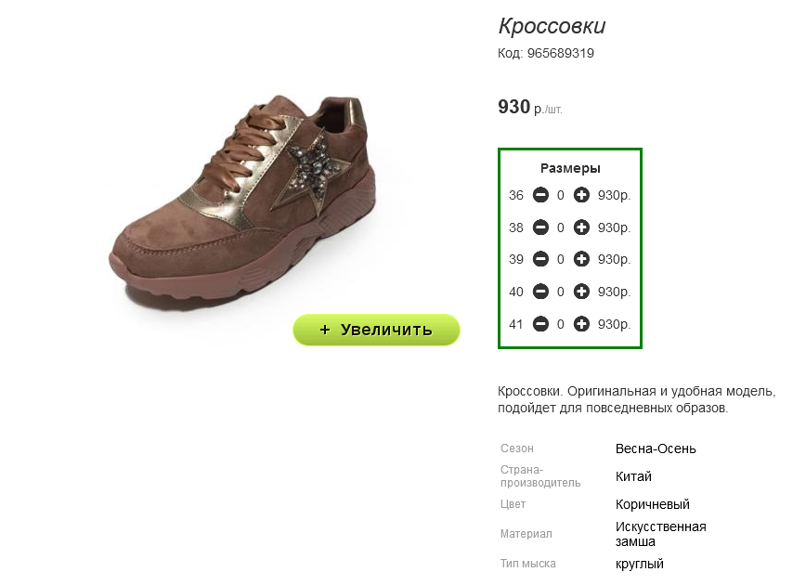Click the quantity field for size 41
Screen dimensions: 793x585
click(561, 324)
